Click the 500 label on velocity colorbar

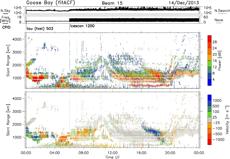[216, 106]
